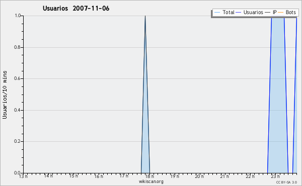Click the y-axis value 1.0

tap(18, 16)
